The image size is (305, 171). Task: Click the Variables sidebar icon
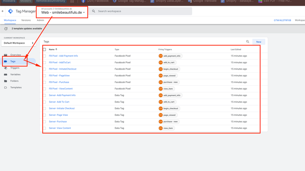tap(6, 75)
